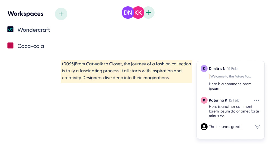Click the Wondercraft logo icon

click(10, 30)
